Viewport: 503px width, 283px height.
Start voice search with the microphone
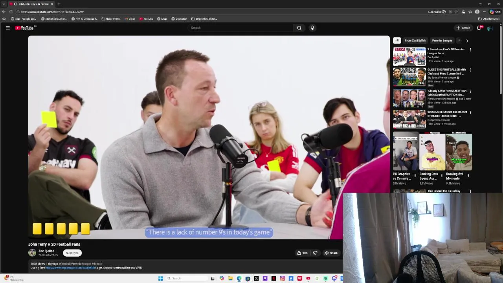coord(312,28)
